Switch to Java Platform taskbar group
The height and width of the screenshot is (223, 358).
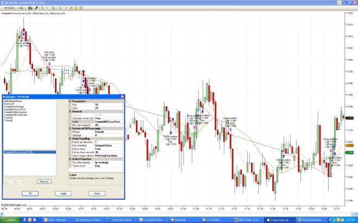click(153, 220)
